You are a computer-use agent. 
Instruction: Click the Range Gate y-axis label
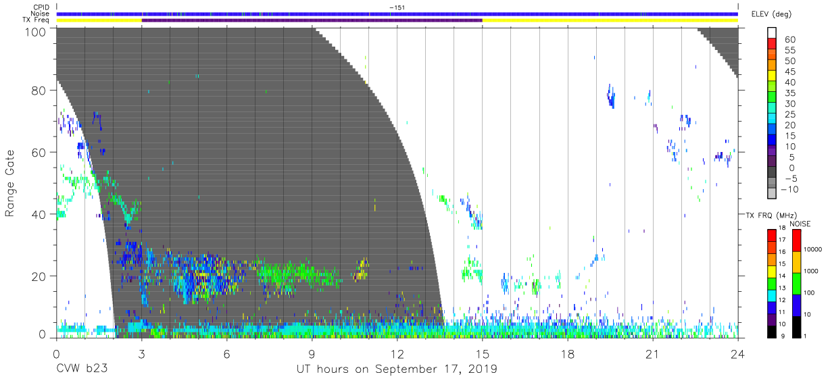click(x=10, y=183)
